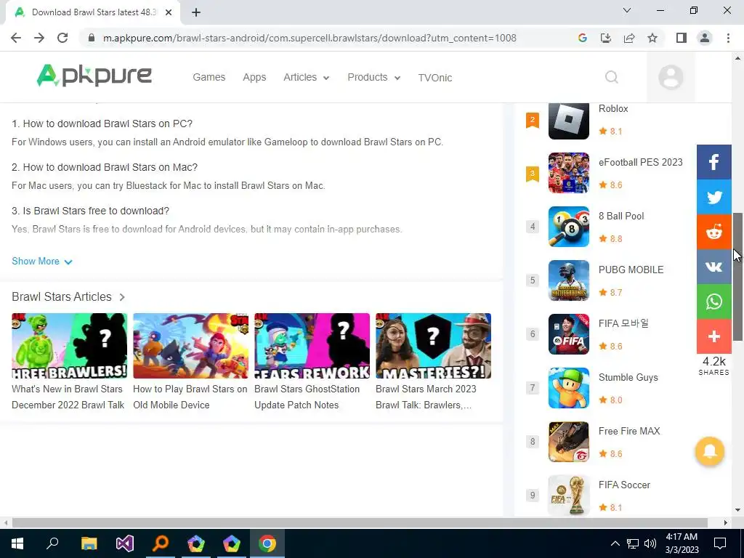744x558 pixels.
Task: Open Visual Studio from taskbar
Action: pos(124,543)
